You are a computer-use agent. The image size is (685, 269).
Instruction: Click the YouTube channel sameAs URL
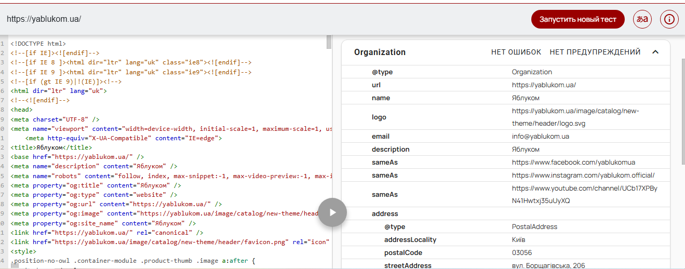click(x=584, y=195)
